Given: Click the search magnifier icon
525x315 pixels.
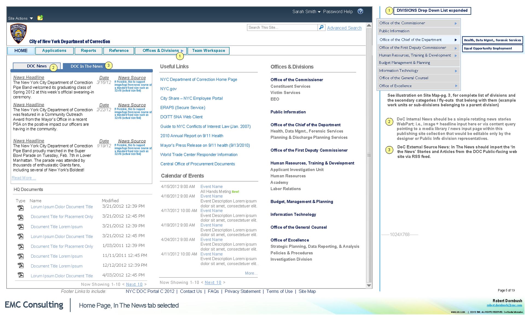Looking at the screenshot, I should point(321,27).
